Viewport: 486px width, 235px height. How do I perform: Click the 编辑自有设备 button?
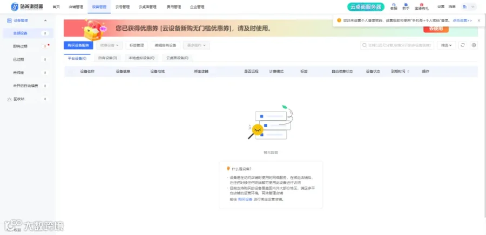pos(166,45)
